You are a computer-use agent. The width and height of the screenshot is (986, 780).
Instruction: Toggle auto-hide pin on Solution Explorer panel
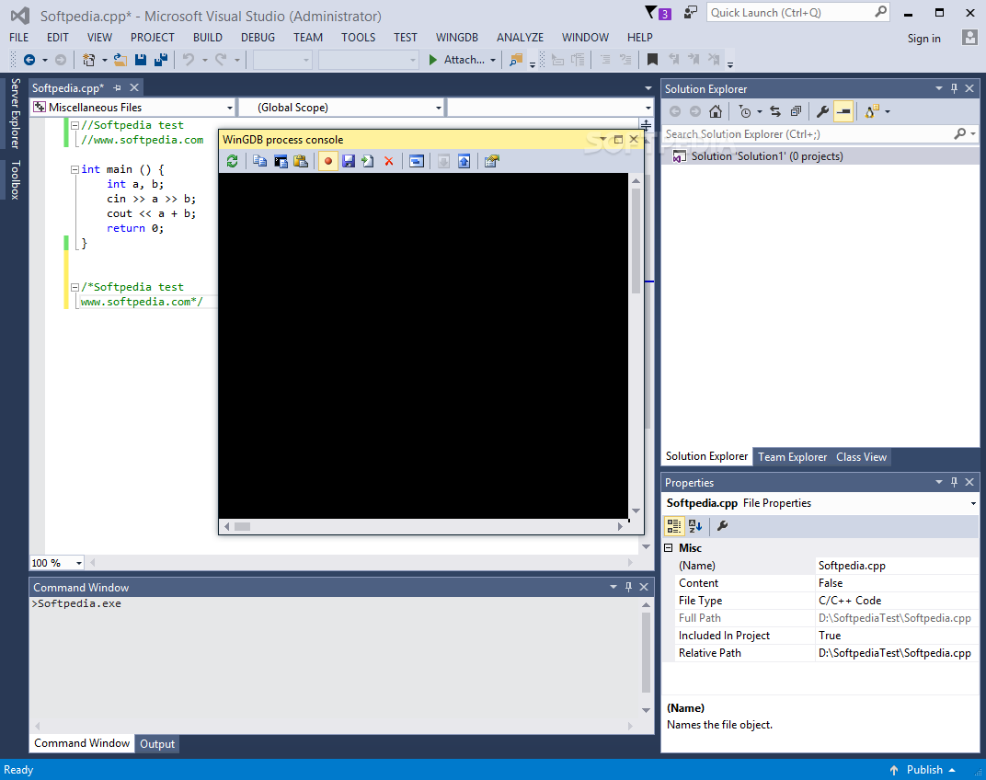coord(954,88)
